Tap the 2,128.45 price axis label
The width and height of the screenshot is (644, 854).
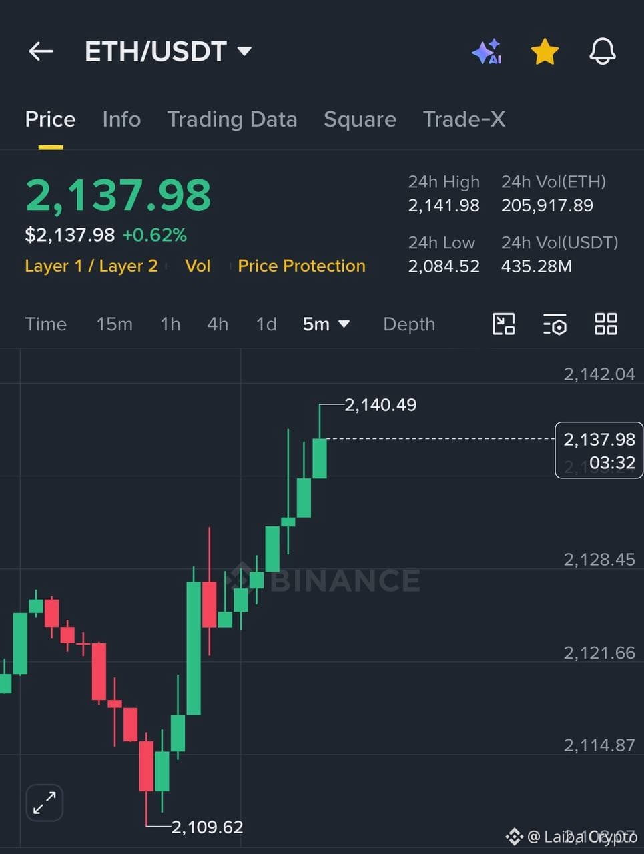pyautogui.click(x=599, y=560)
